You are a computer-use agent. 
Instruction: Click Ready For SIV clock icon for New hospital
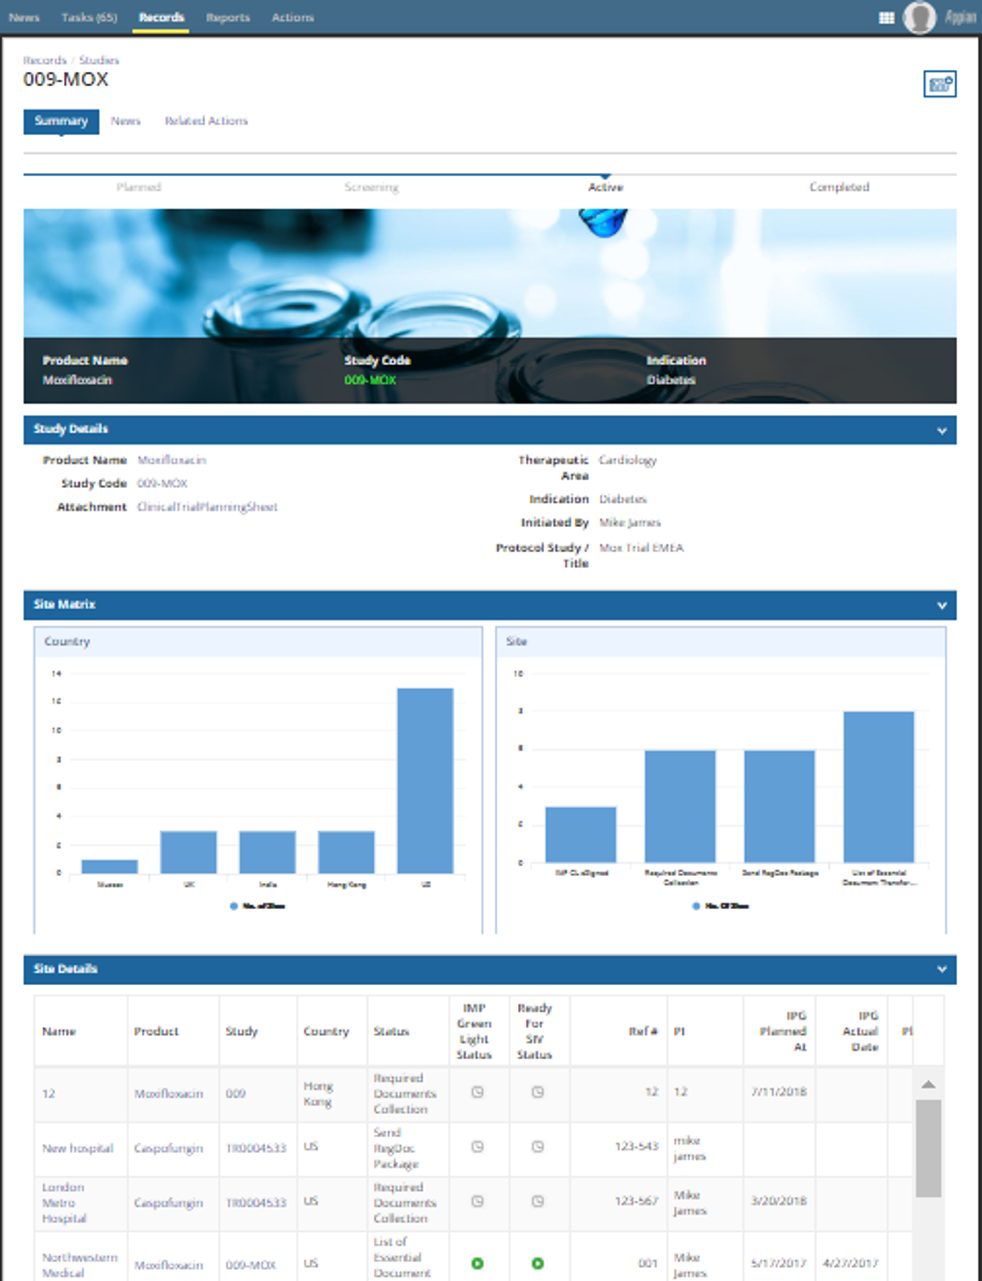pos(538,1146)
